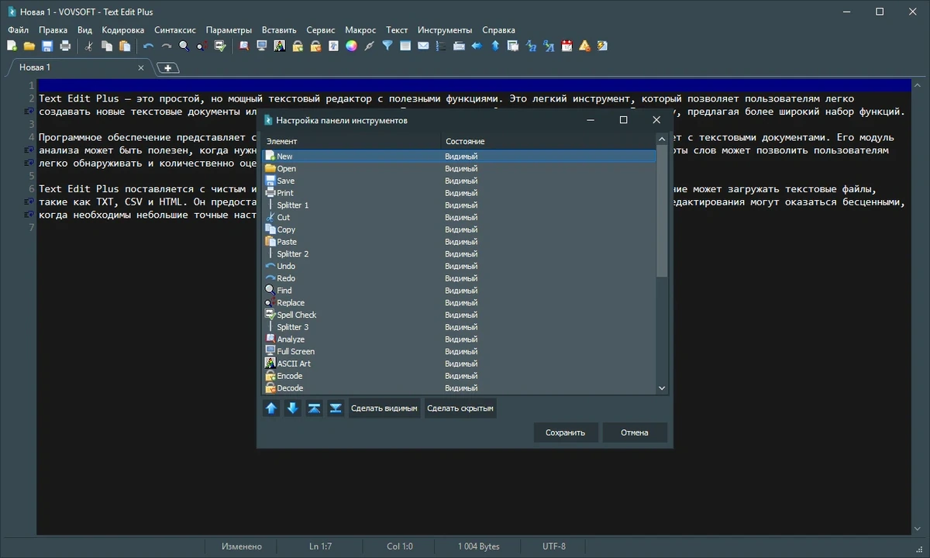930x558 pixels.
Task: Click the envelope email icon in main toolbar
Action: pos(423,46)
